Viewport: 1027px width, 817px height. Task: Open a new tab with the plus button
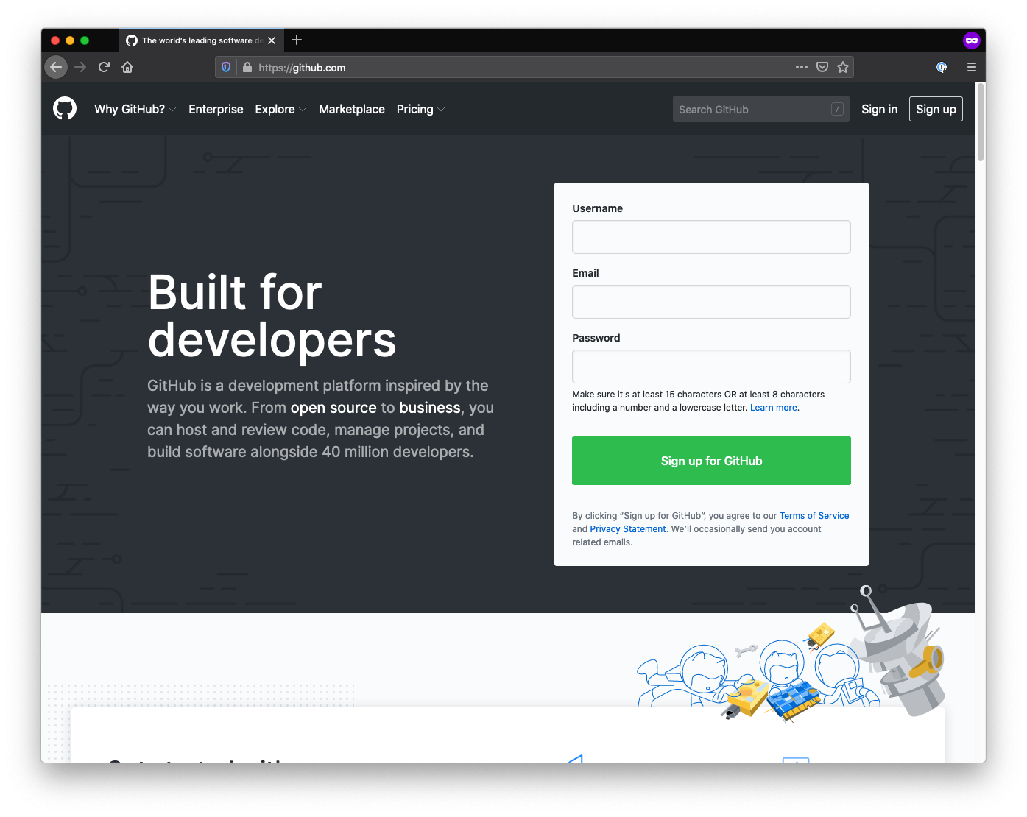(x=297, y=40)
